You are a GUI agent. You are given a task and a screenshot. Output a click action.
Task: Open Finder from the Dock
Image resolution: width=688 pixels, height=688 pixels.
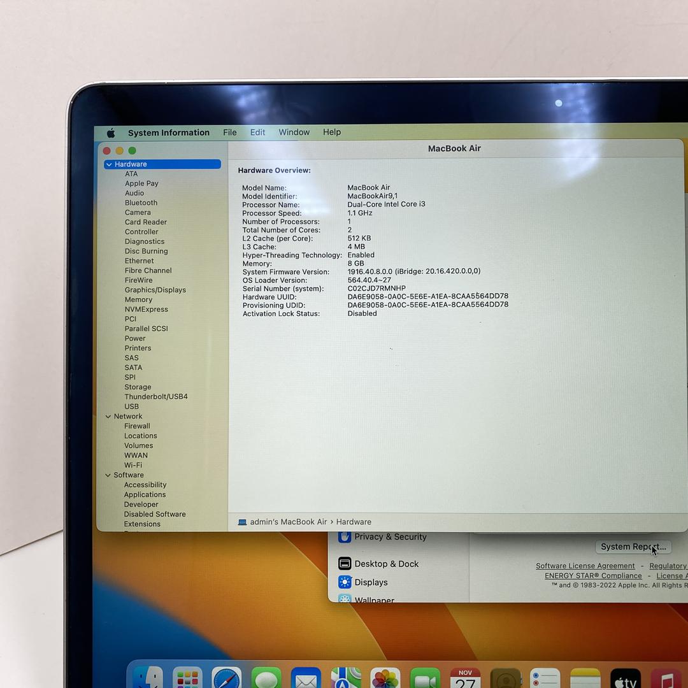click(147, 677)
